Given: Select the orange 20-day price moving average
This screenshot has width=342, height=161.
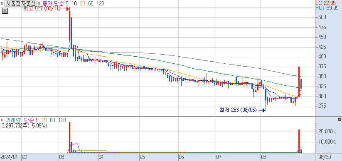Looking at the screenshot, I should [82, 3].
